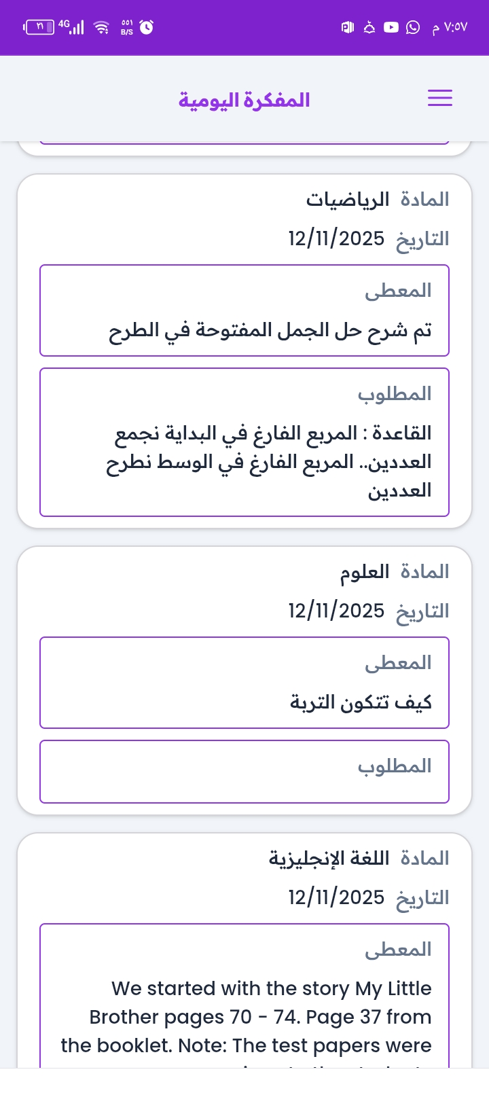
Task: Tap the YouTube notification icon
Action: 391,27
